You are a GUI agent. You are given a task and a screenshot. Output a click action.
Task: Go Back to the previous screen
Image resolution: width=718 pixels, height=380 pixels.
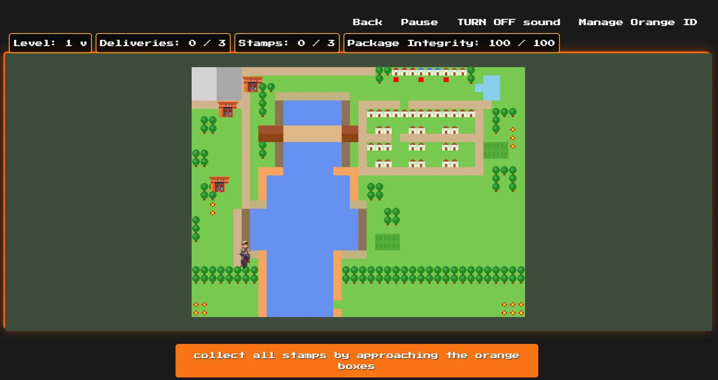pos(367,22)
